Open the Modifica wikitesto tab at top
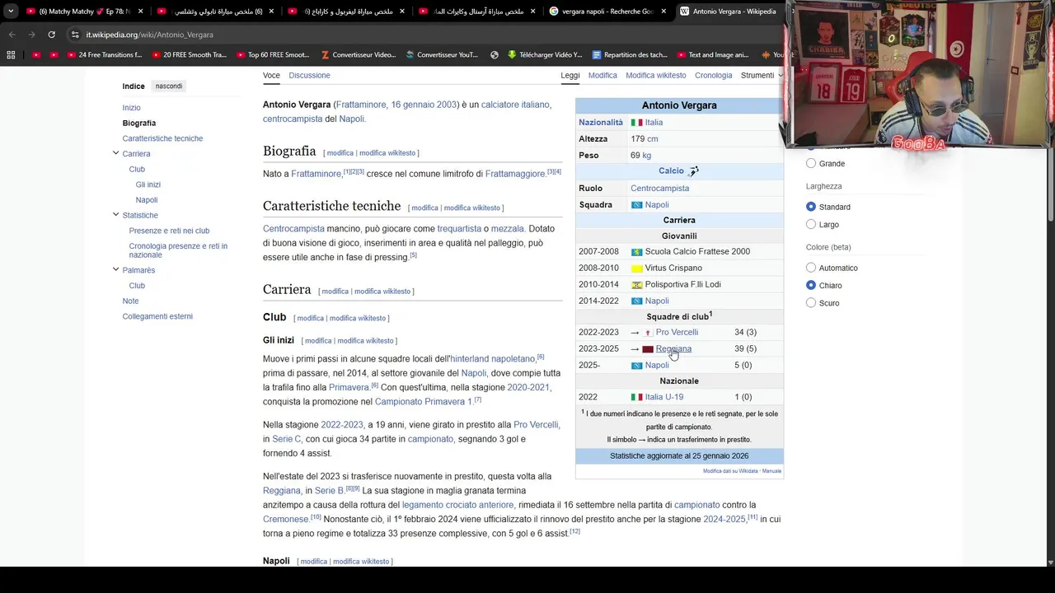This screenshot has height=593, width=1055. (x=655, y=75)
